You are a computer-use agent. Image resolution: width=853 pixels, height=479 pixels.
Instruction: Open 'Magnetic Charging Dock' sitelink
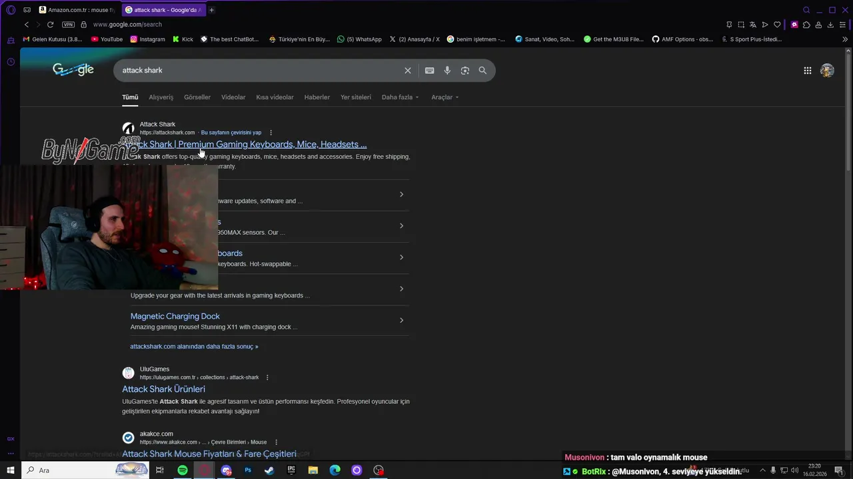175,316
